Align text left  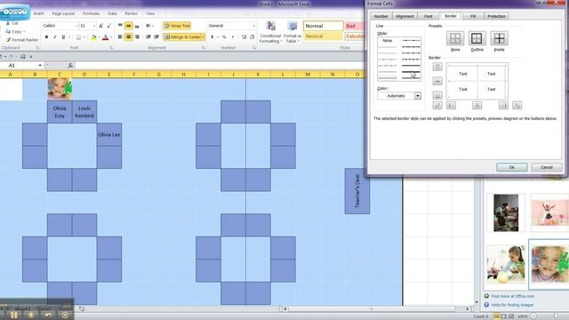click(x=120, y=37)
